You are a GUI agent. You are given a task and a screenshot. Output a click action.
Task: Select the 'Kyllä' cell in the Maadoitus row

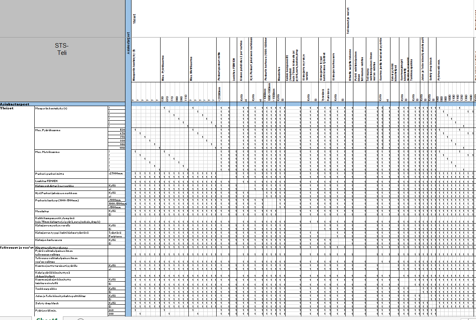117,211
